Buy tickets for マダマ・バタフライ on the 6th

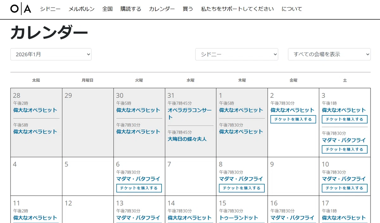[139, 188]
